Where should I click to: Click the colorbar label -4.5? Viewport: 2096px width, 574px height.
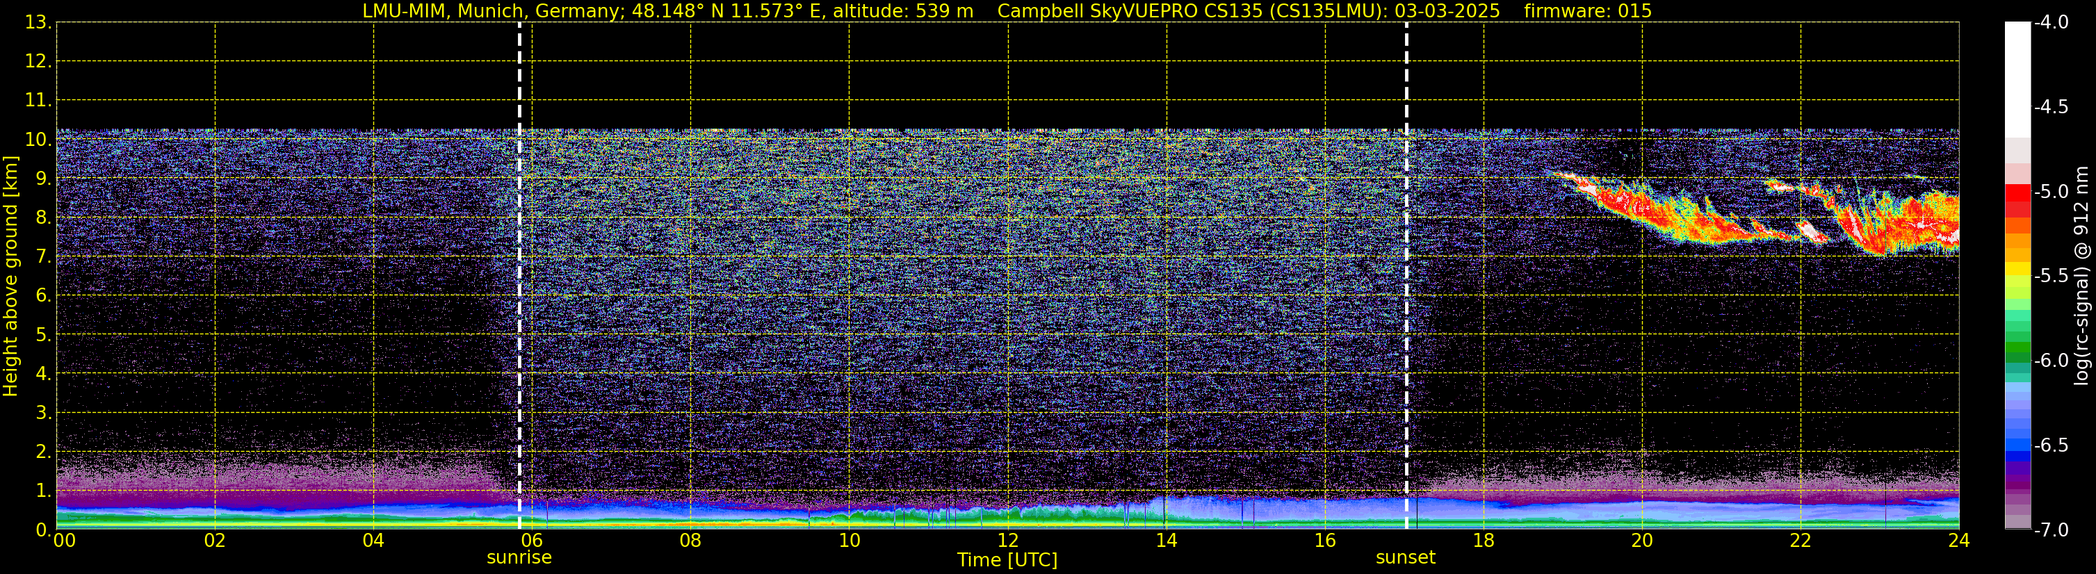[2050, 107]
